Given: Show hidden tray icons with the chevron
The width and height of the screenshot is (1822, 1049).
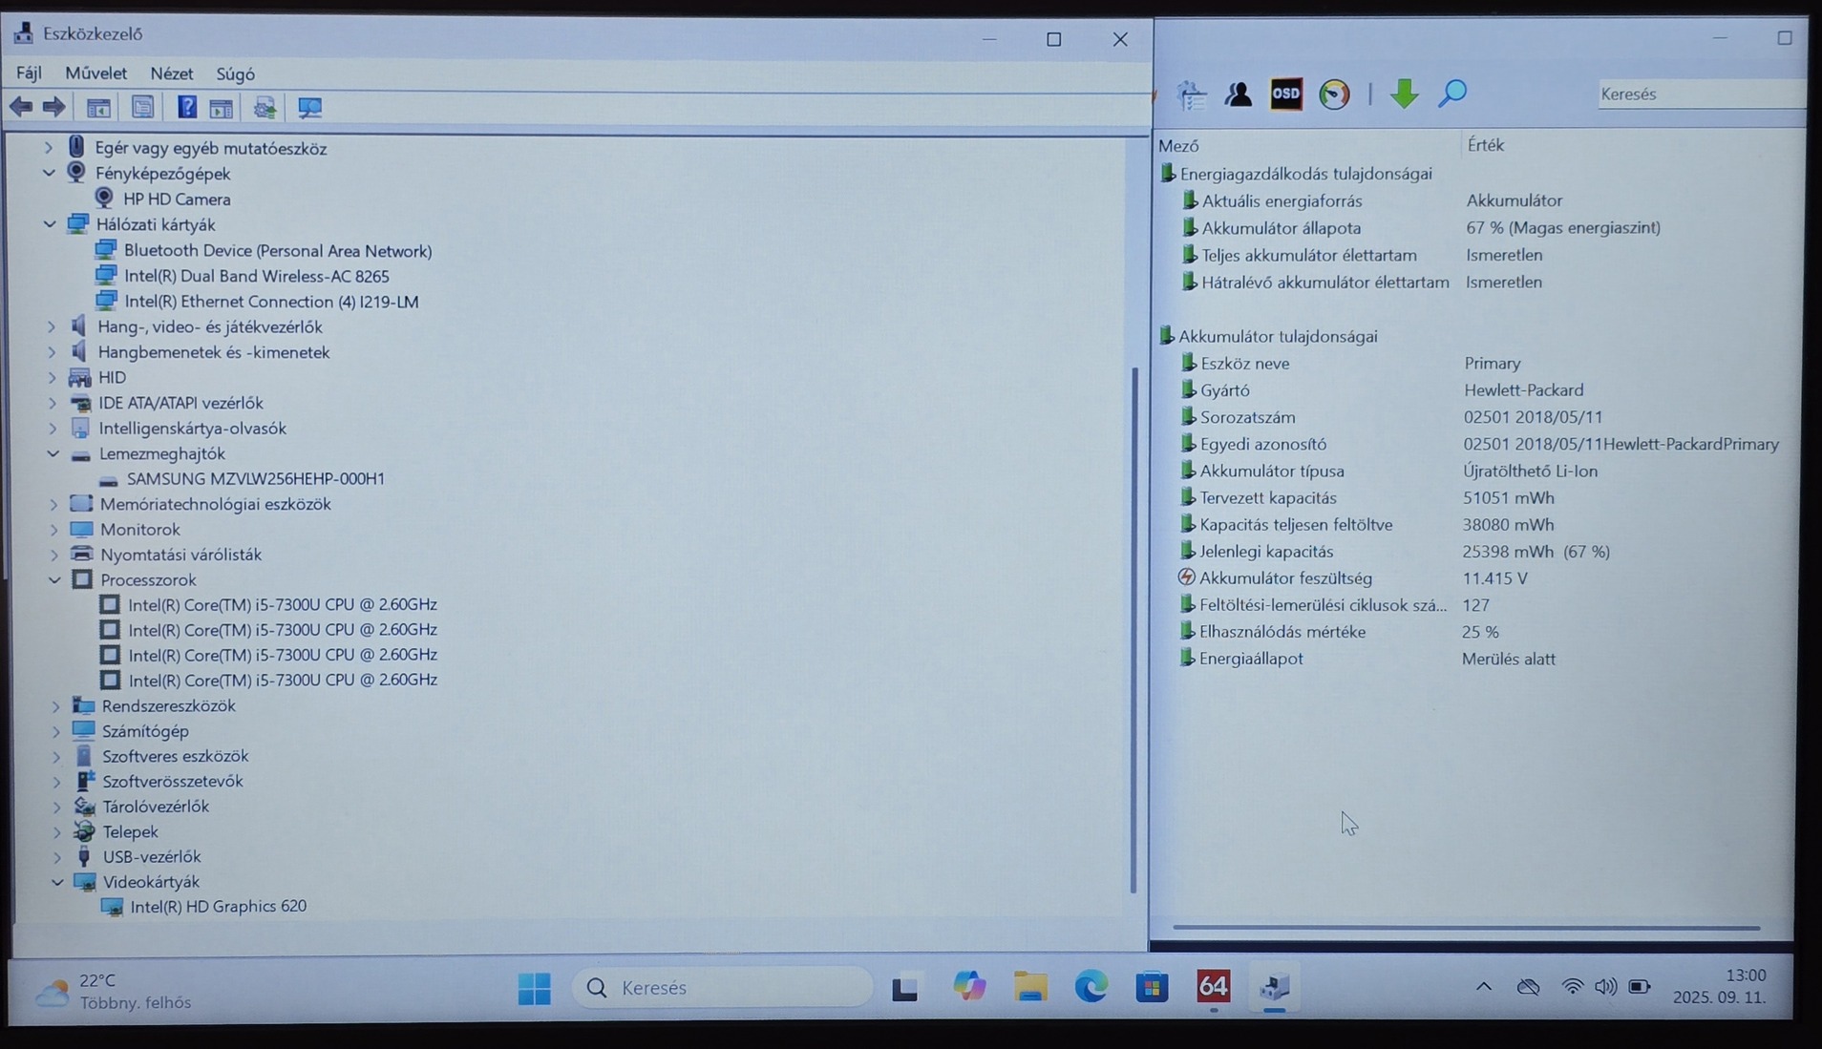Looking at the screenshot, I should 1483,987.
